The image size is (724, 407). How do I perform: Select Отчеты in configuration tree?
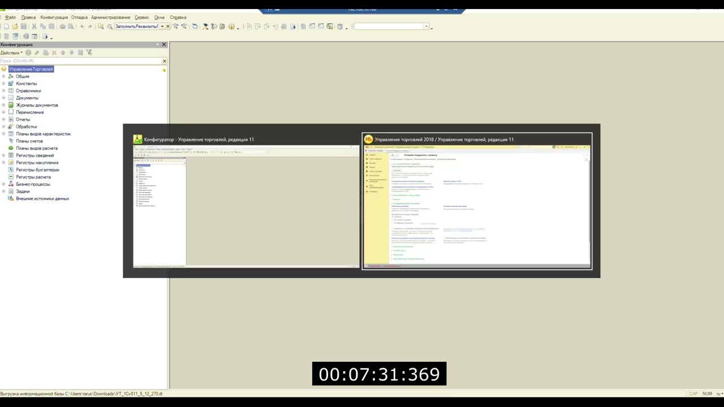click(x=23, y=119)
